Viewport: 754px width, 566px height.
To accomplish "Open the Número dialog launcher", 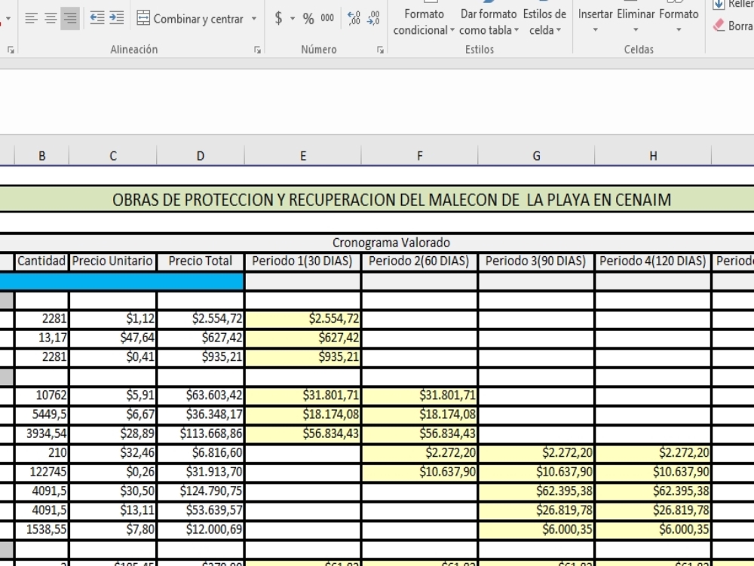I will tap(380, 50).
